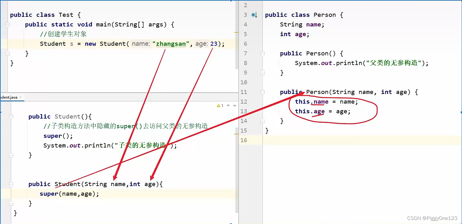Collapse Student(String name,int age) constructor fold marker
Image resolution: width=462 pixels, height=224 pixels.
click(11, 184)
